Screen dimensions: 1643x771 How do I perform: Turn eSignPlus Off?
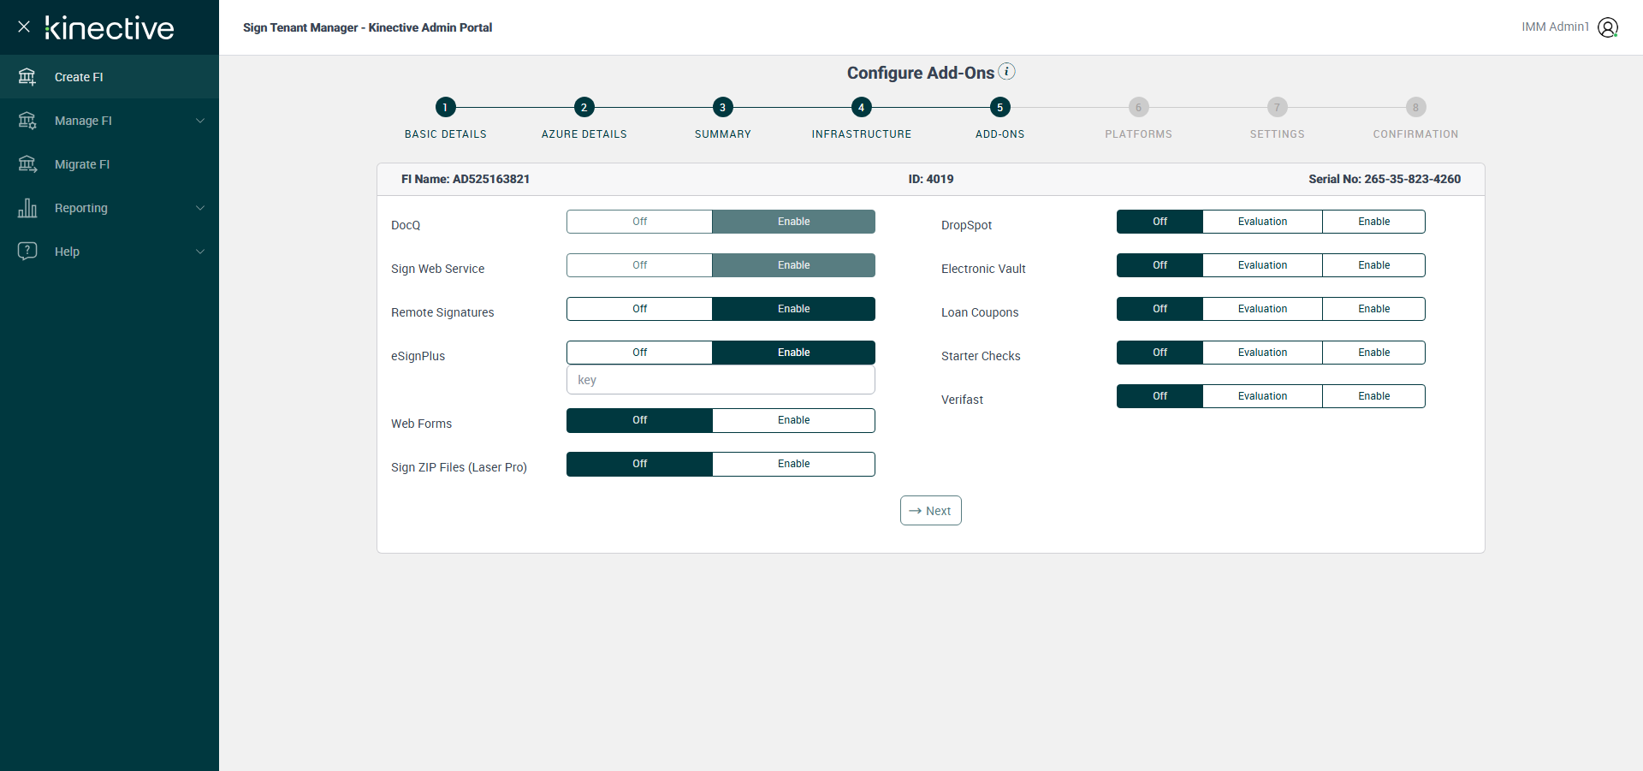tap(639, 353)
